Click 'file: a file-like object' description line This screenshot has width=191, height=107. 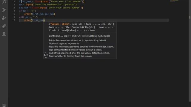point(81,47)
